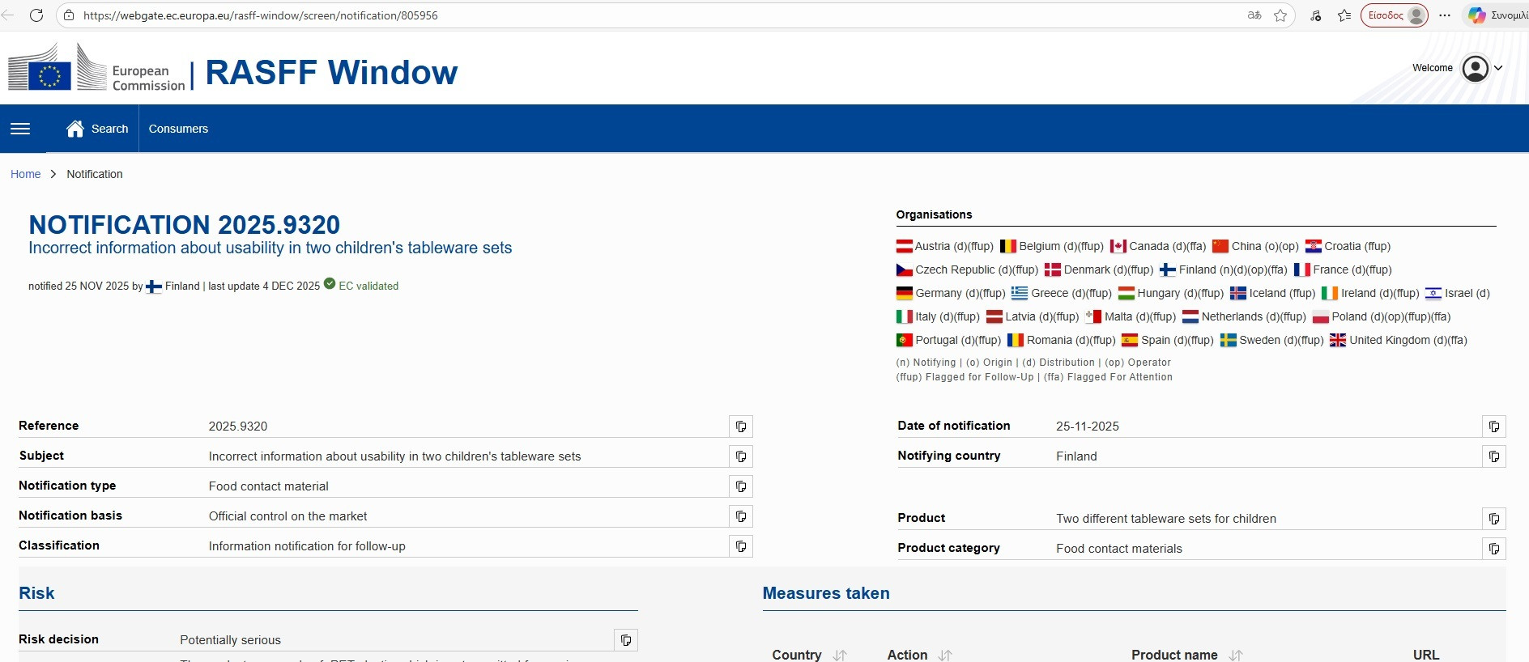Copy the Product category value
This screenshot has height=662, width=1529.
pyautogui.click(x=1493, y=549)
